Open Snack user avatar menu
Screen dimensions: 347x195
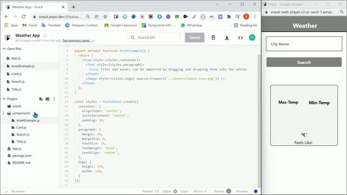(252, 37)
